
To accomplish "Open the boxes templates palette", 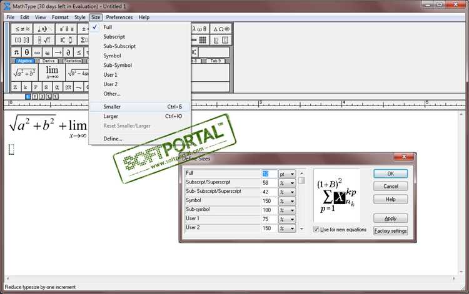I will point(221,40).
